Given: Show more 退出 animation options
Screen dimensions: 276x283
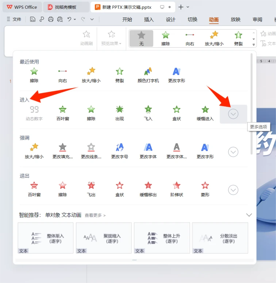Looking at the screenshot, I should [233, 190].
